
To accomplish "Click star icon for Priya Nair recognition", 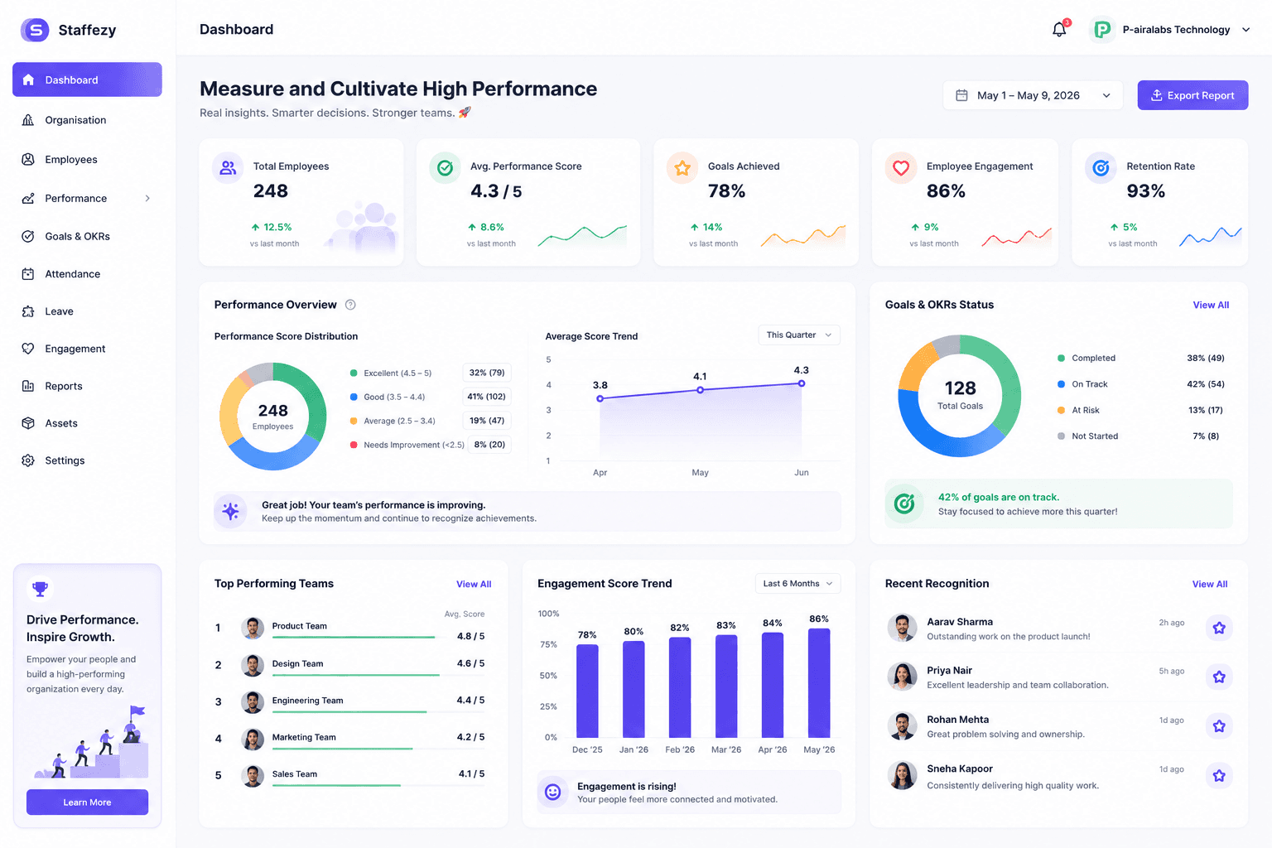I will point(1219,677).
